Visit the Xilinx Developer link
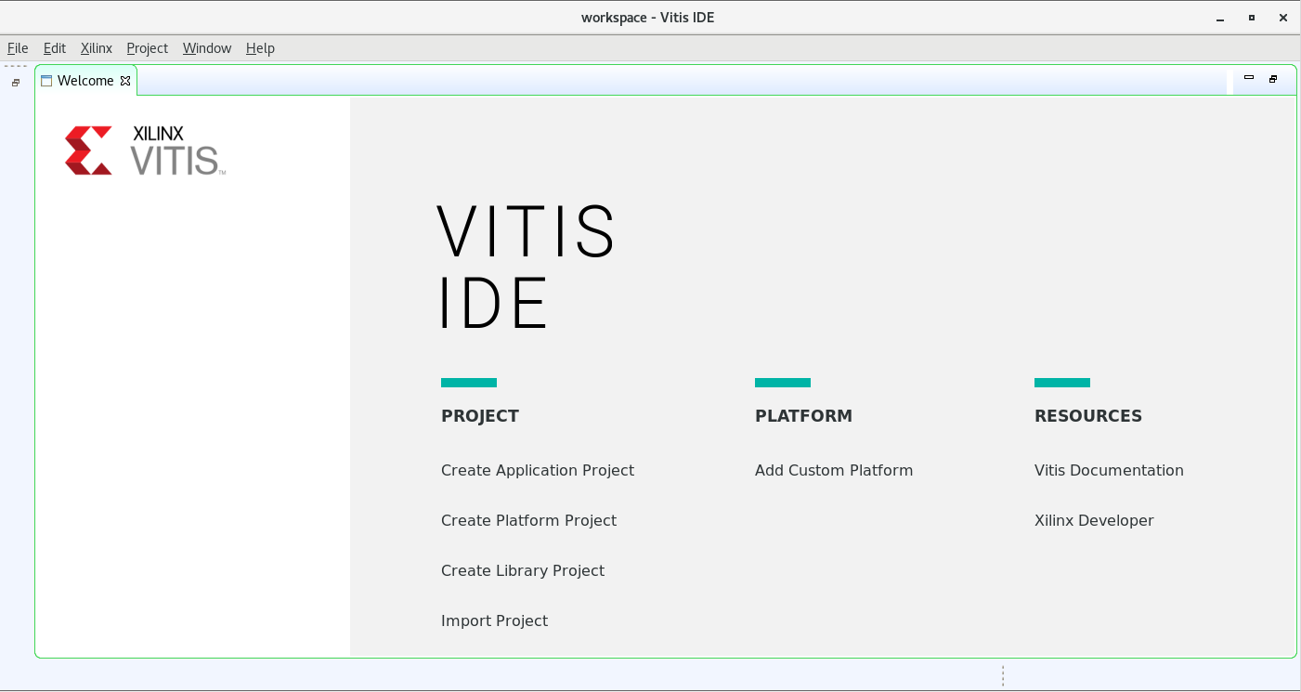The width and height of the screenshot is (1301, 692). coord(1094,521)
